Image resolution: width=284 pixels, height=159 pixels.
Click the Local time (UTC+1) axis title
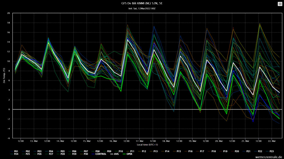coord(147,145)
